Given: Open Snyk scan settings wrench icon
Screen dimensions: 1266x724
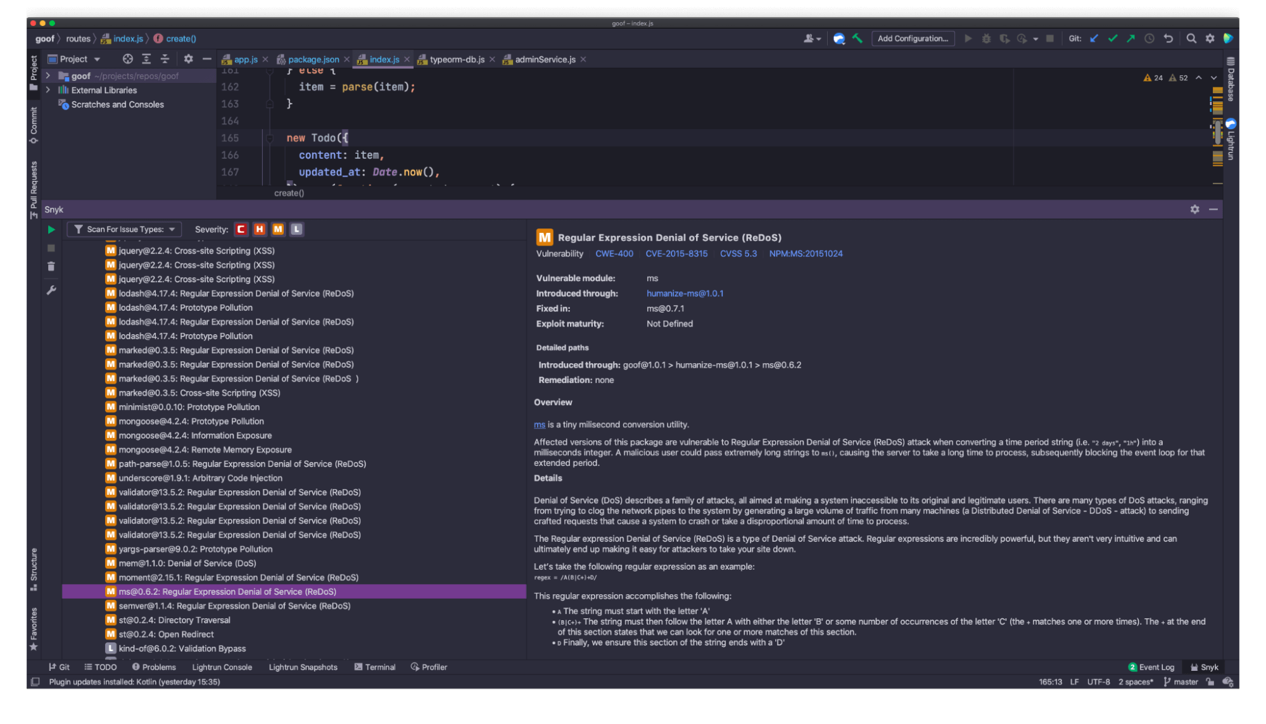Looking at the screenshot, I should click(x=51, y=290).
